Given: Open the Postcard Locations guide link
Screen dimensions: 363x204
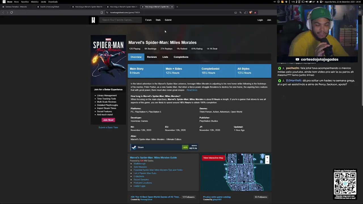Looking at the screenshot, I should (x=143, y=183).
